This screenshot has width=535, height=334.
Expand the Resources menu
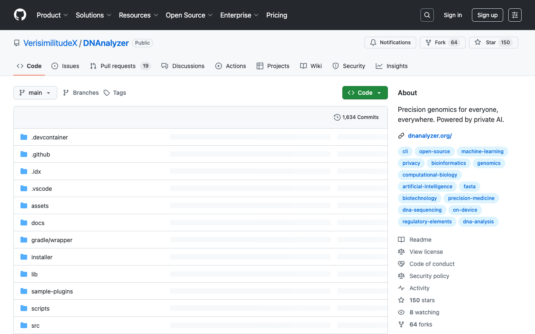[x=139, y=15]
